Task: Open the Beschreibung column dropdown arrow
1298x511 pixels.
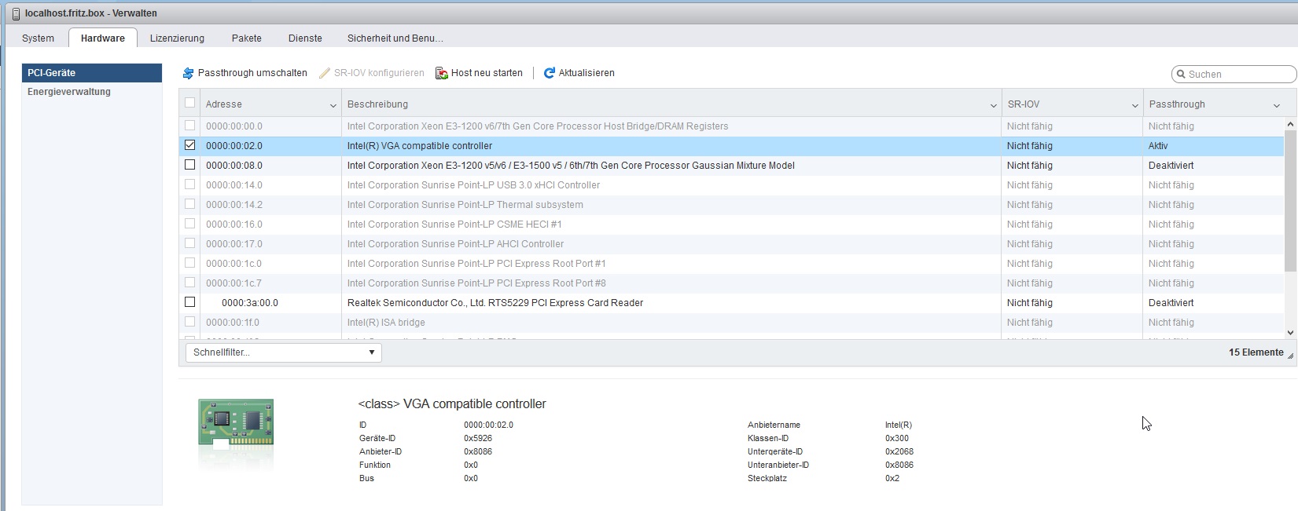Action: (993, 105)
